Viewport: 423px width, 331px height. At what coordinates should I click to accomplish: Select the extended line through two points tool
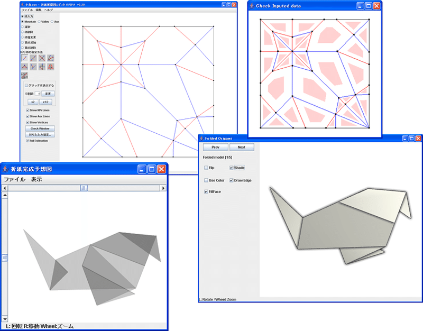pos(33,58)
